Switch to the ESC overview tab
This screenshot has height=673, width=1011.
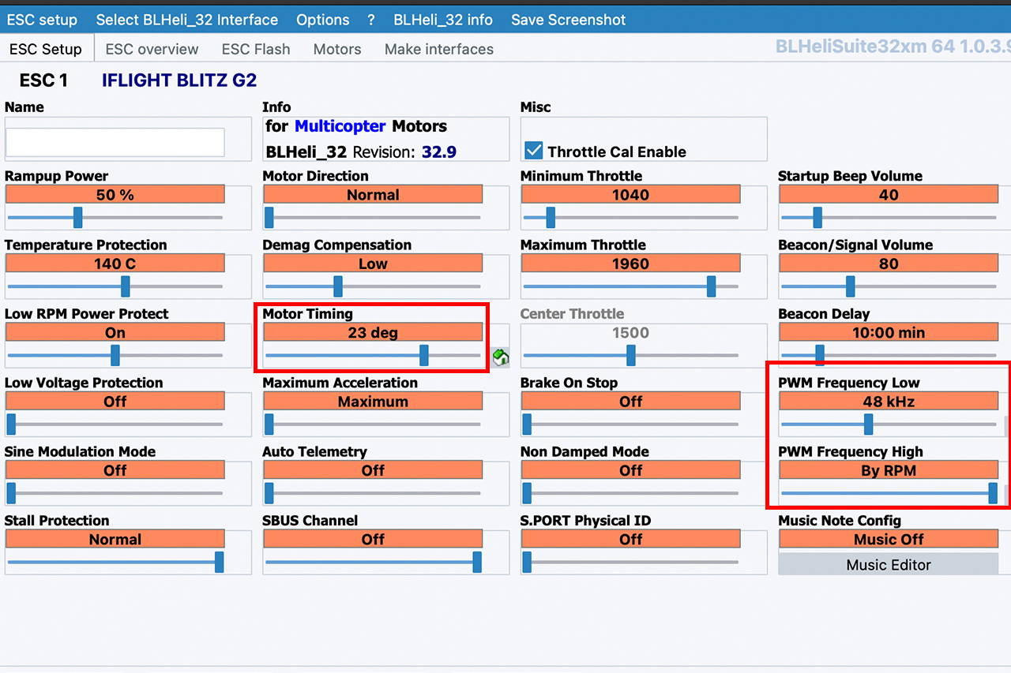coord(152,49)
